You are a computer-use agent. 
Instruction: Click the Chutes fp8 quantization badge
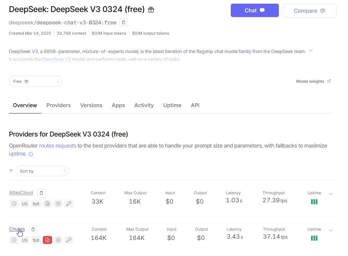[x=36, y=240]
